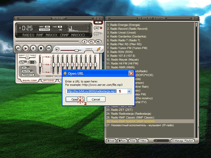Expand the URL history dropdown arrow

point(129,91)
